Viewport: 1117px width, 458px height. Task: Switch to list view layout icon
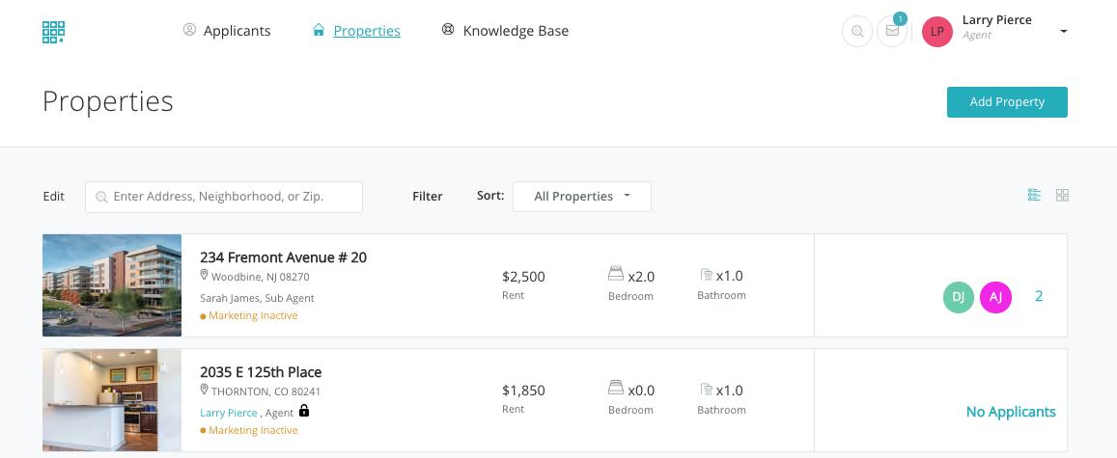click(1034, 195)
